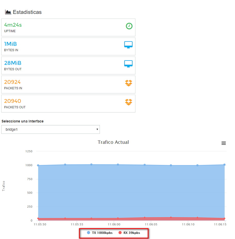This screenshot has height=239, width=235.
Task: Click the package icon on the PACKETS IN card
Action: tap(128, 83)
